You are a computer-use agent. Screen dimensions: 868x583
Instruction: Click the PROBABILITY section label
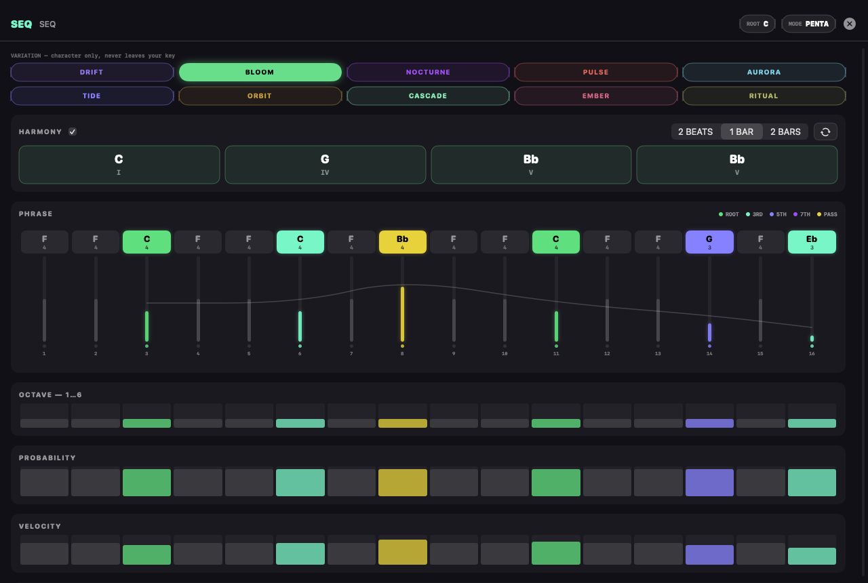tap(47, 458)
